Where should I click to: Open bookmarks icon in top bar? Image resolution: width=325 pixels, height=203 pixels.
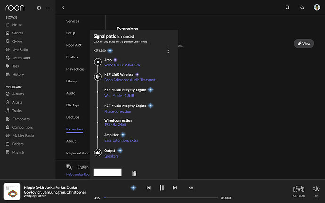tap(287, 8)
